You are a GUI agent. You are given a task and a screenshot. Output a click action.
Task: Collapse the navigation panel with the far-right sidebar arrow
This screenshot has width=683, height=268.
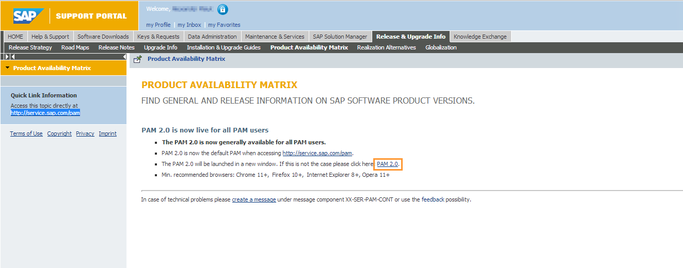[x=124, y=56]
